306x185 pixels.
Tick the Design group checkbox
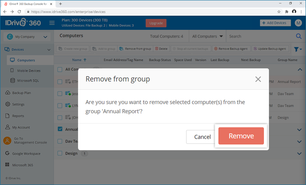[x=60, y=153]
